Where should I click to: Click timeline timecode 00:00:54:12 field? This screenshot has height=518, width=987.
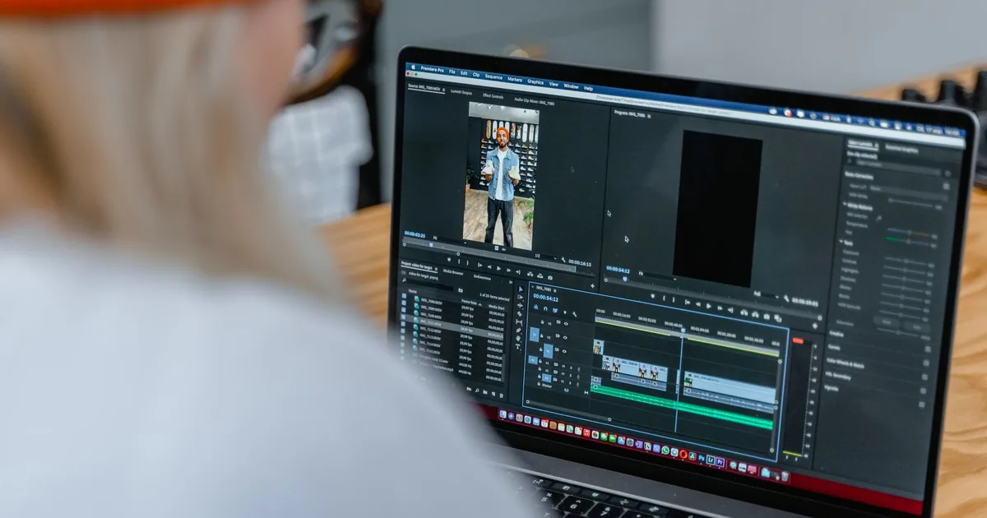pyautogui.click(x=546, y=298)
